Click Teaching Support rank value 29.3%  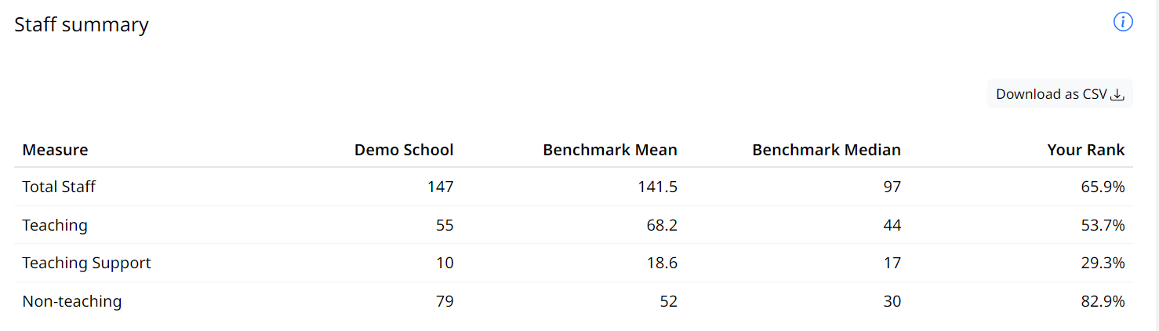click(x=1103, y=263)
